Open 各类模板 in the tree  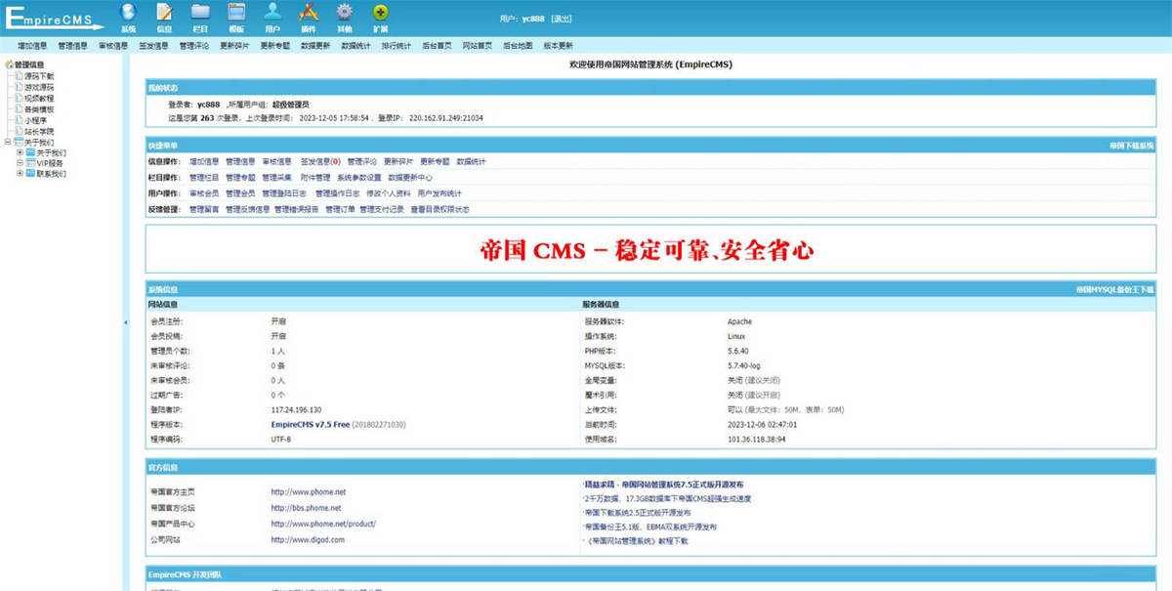tap(39, 109)
